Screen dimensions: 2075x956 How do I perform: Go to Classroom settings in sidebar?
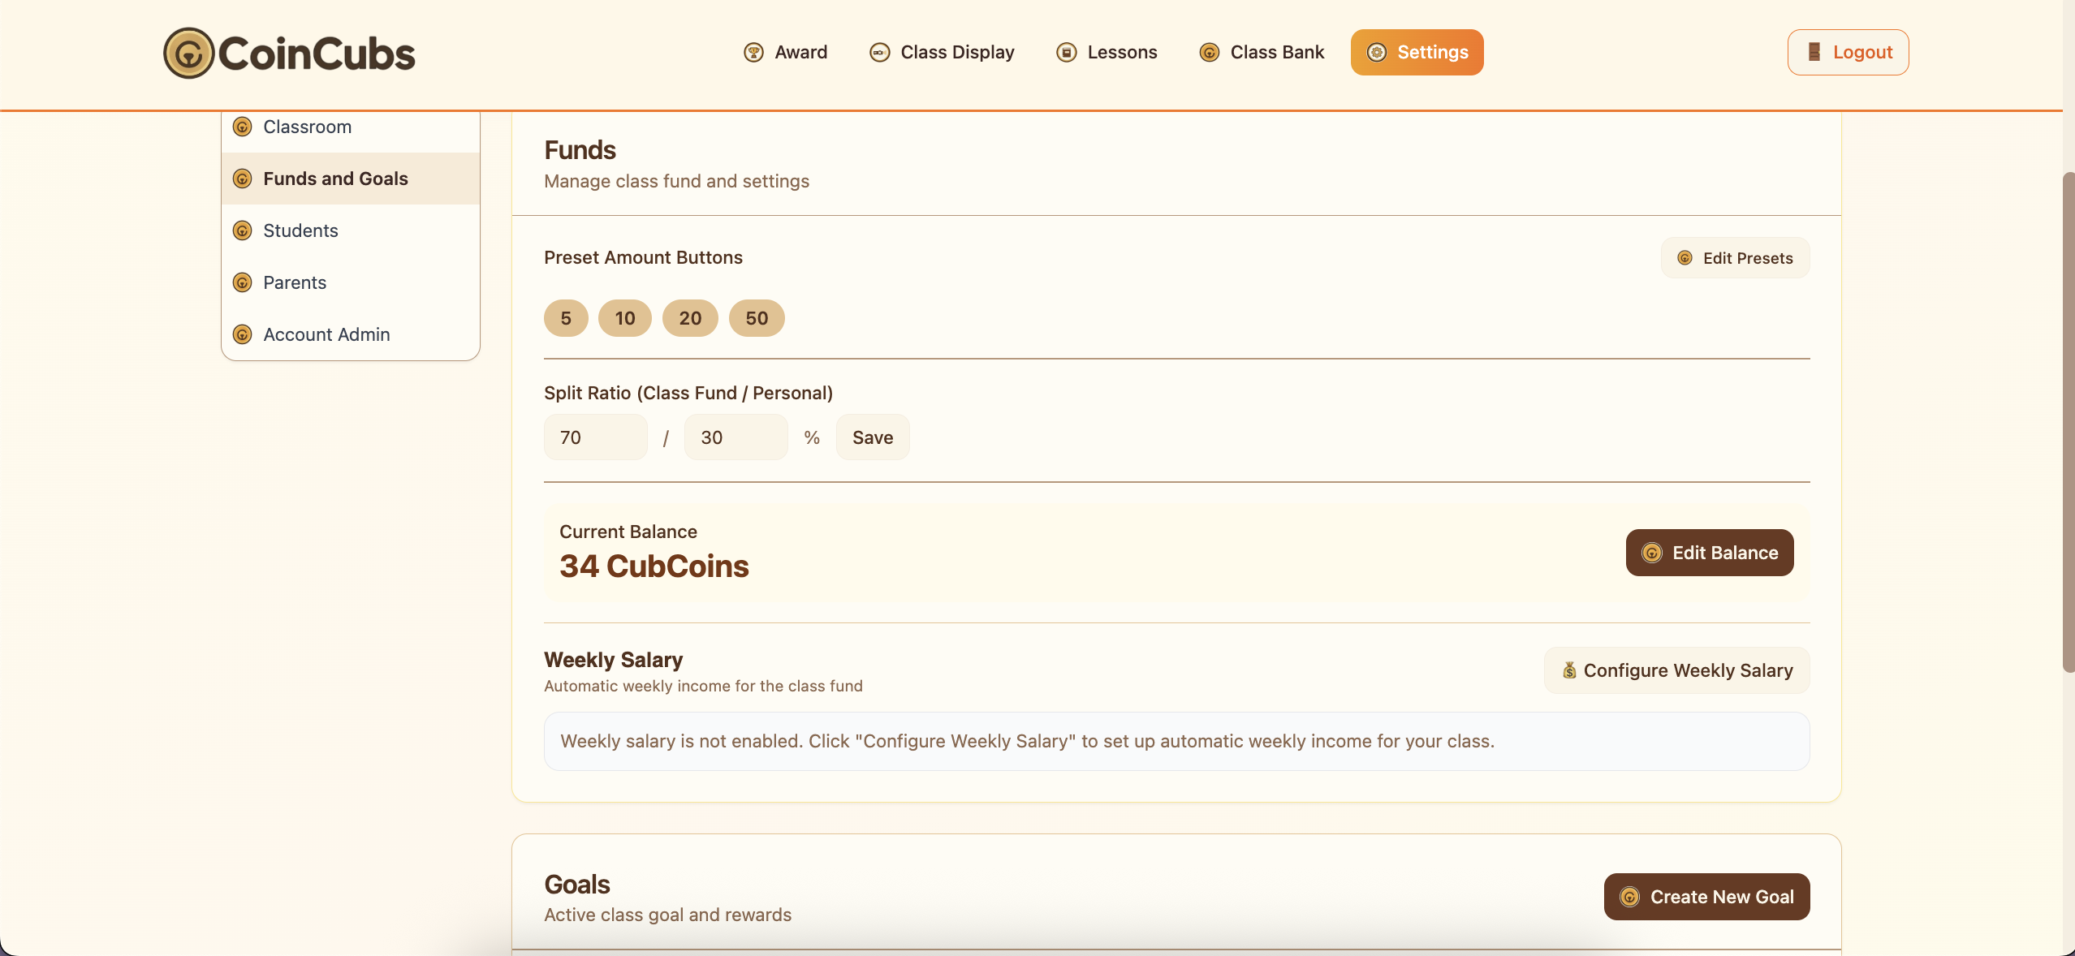coord(307,127)
